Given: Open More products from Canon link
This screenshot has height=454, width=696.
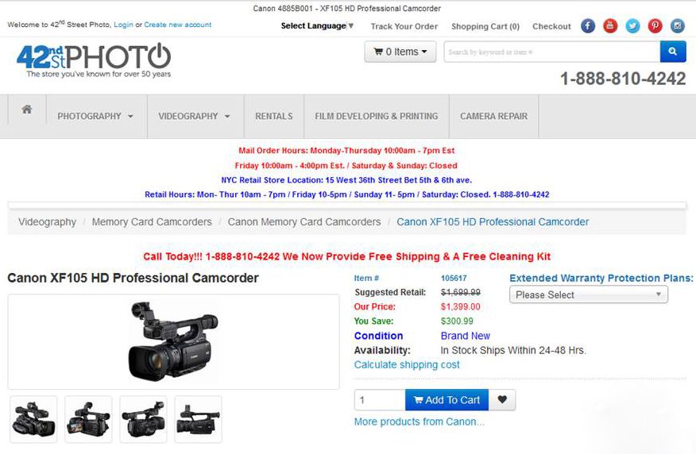Looking at the screenshot, I should [x=420, y=421].
